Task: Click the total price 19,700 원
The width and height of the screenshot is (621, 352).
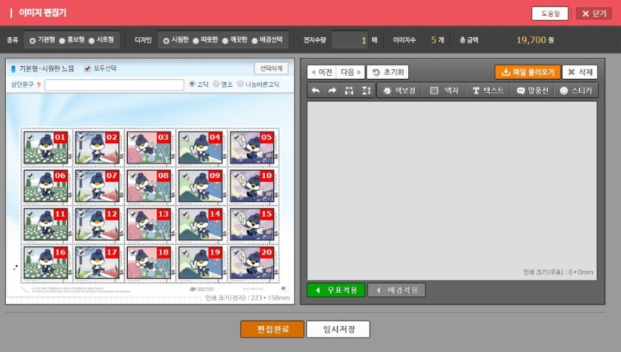Action: tap(535, 40)
